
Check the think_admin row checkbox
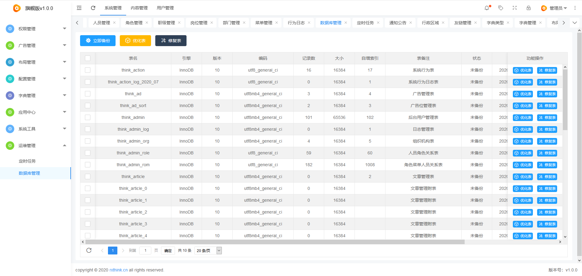[88, 117]
